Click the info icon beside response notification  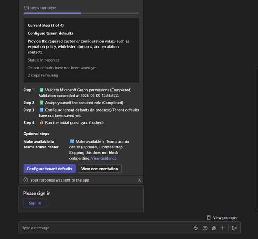[26, 180]
